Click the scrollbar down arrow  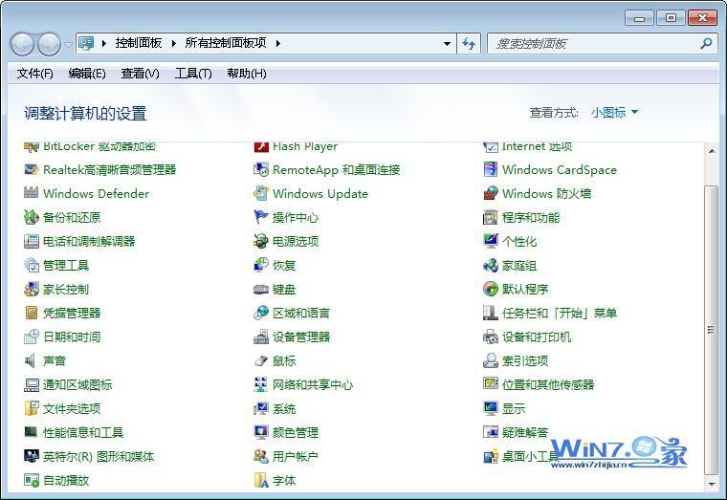click(712, 485)
